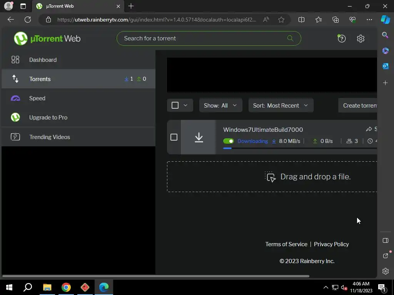Click the browser address bar URL
This screenshot has height=295, width=394.
tap(157, 20)
